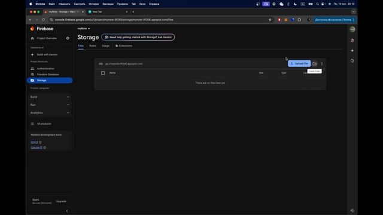The height and width of the screenshot is (215, 383).
Task: Click the Authentication people icon
Action: (32, 69)
